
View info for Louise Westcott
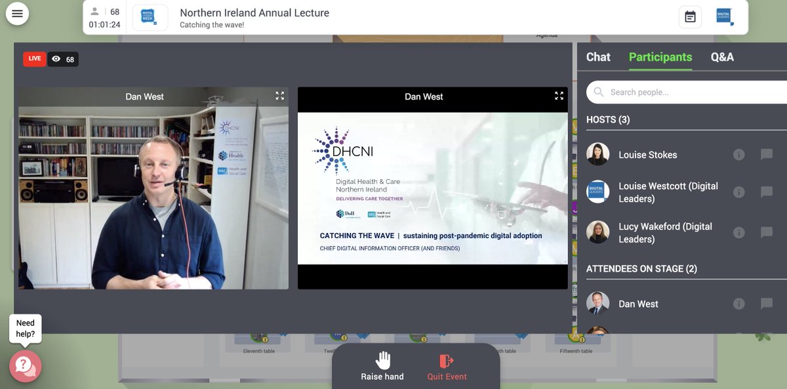click(x=738, y=192)
